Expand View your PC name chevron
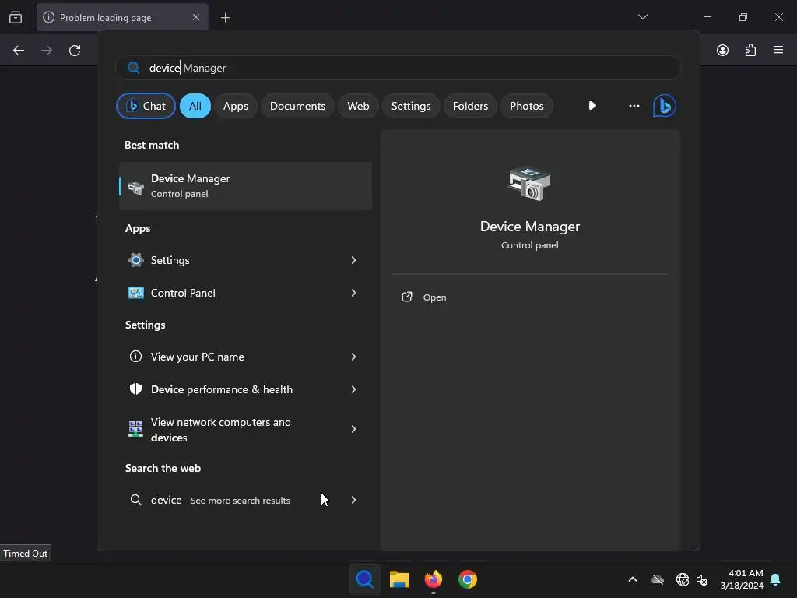 [354, 357]
